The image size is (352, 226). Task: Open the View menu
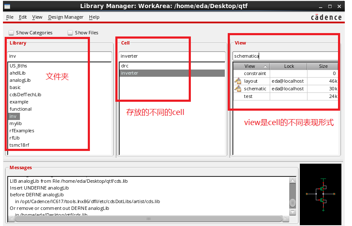(x=37, y=17)
